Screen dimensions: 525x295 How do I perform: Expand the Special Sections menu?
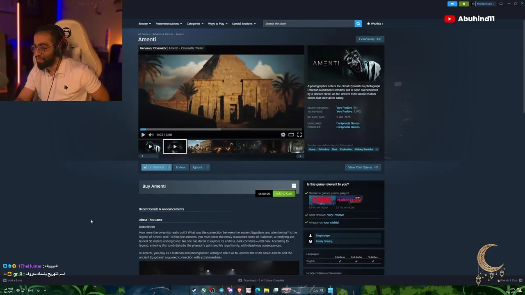pyautogui.click(x=244, y=23)
